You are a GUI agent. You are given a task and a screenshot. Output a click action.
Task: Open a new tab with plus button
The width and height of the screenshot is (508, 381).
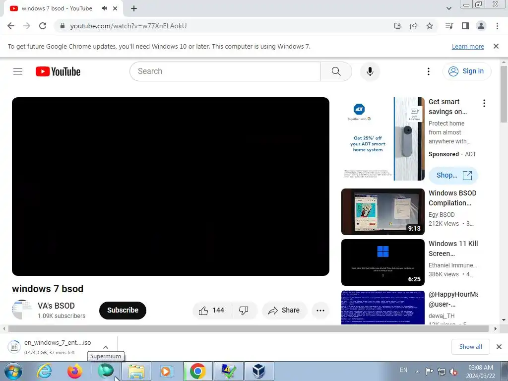(134, 9)
